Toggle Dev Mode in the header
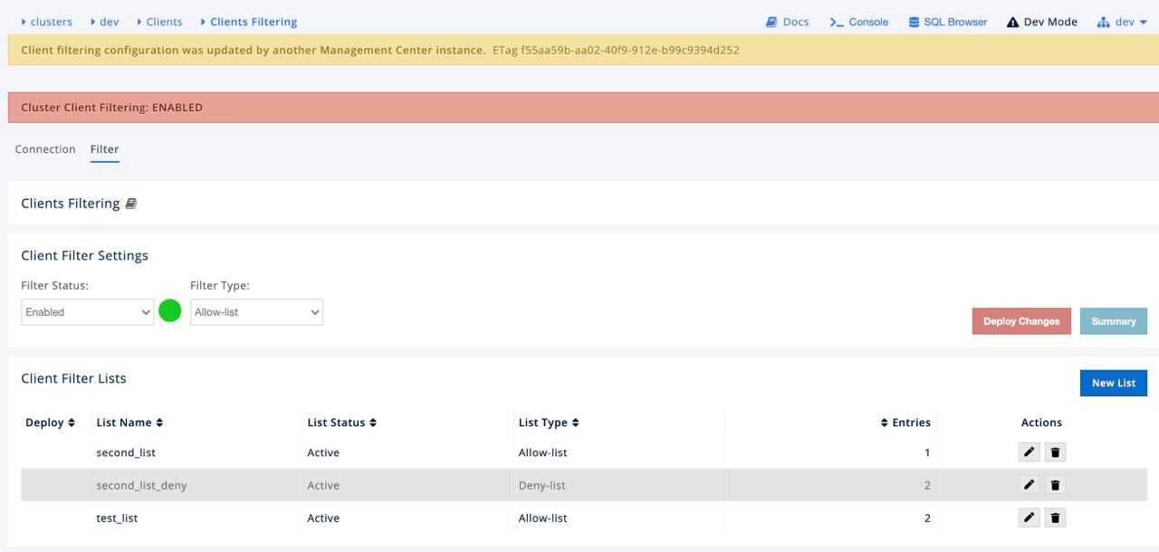Screen dimensions: 1159x552 coord(1041,22)
